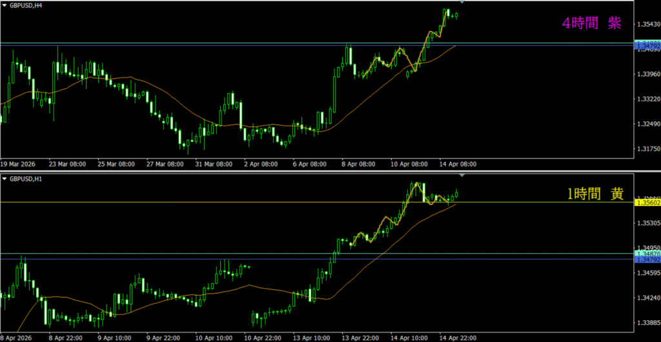The image size is (661, 342).
Task: Click the blue 1.34792 price tag on H1 chart
Action: 647,260
